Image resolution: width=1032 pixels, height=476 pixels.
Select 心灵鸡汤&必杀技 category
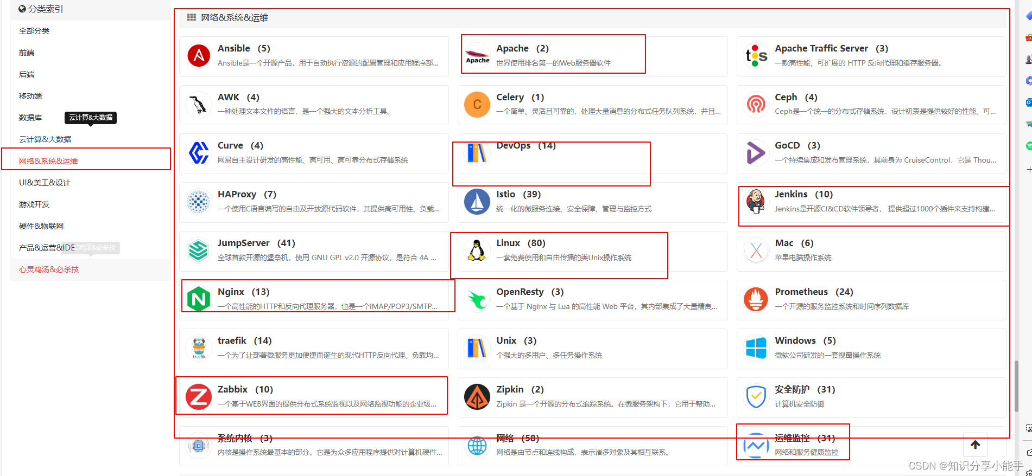tap(49, 269)
